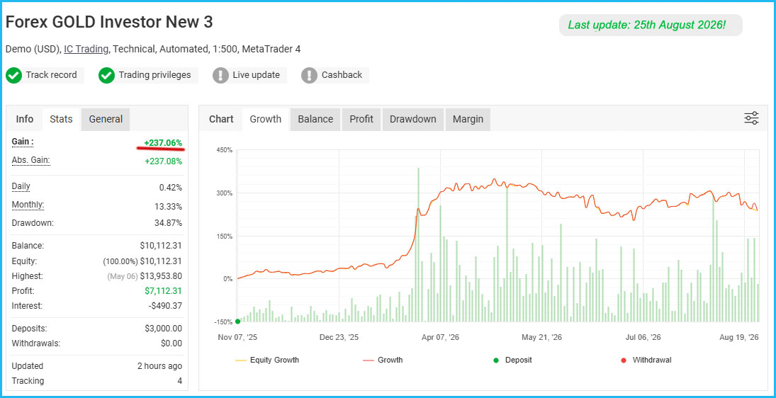Open the Balance chart tab

click(x=315, y=119)
